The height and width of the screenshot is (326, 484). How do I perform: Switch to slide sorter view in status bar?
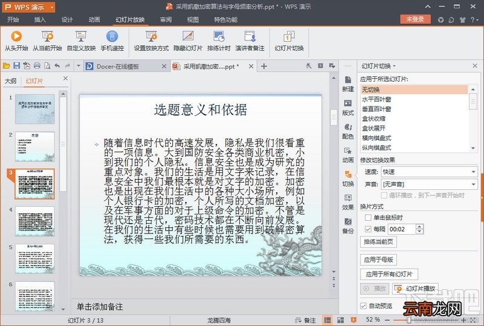click(x=340, y=320)
